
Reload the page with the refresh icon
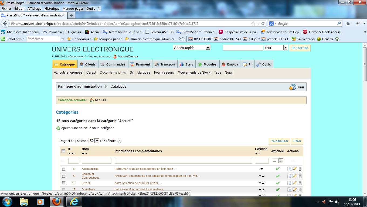263,23
